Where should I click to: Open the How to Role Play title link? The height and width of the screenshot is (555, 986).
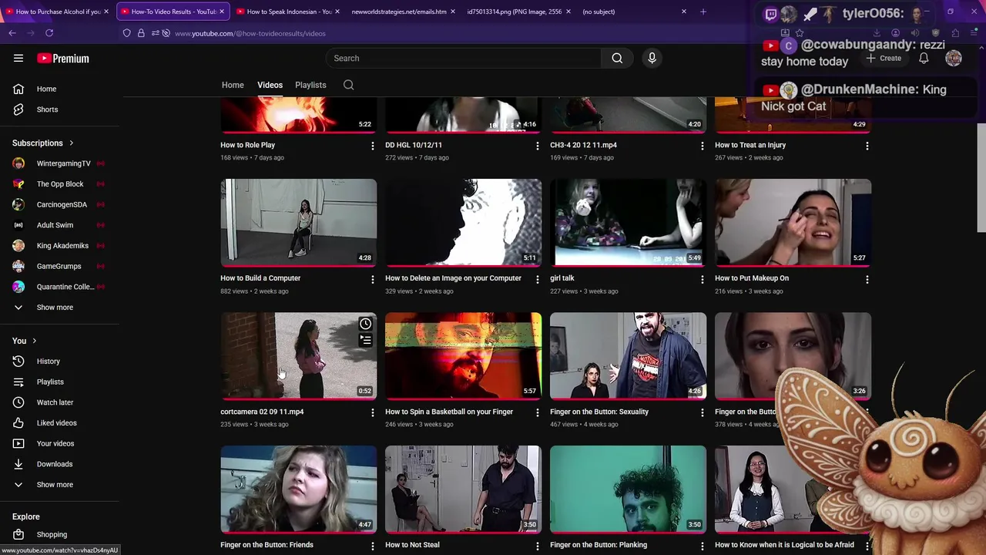(247, 145)
